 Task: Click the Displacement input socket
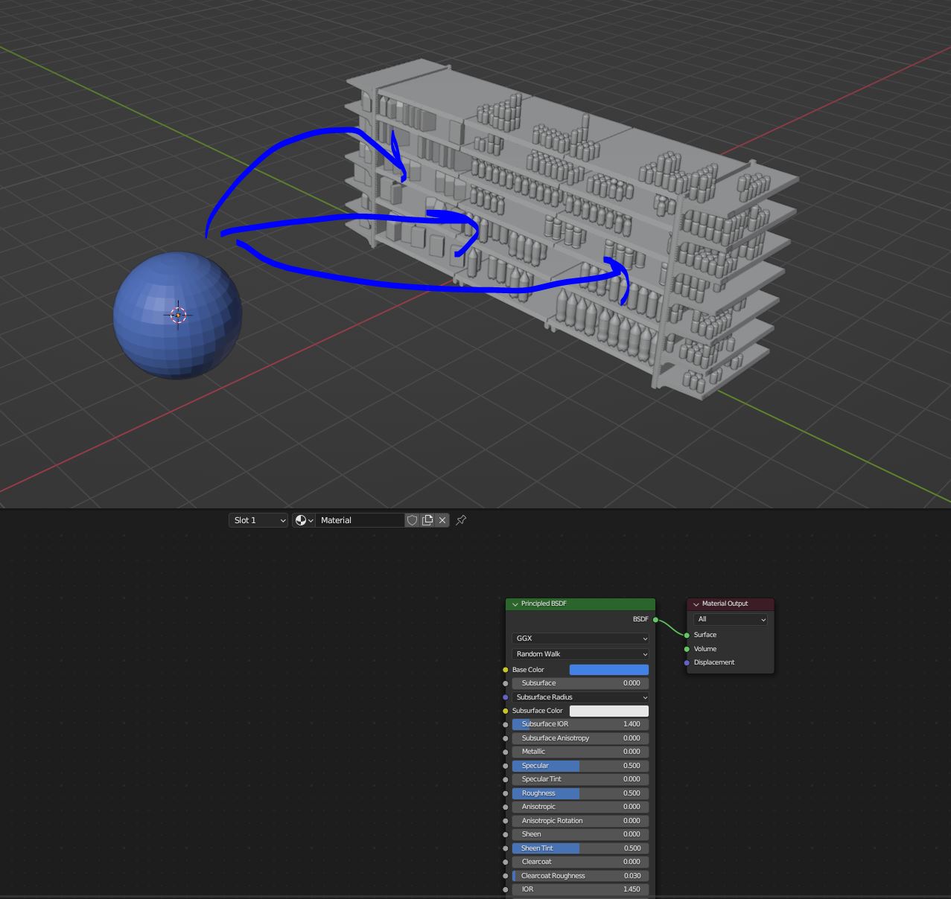687,663
